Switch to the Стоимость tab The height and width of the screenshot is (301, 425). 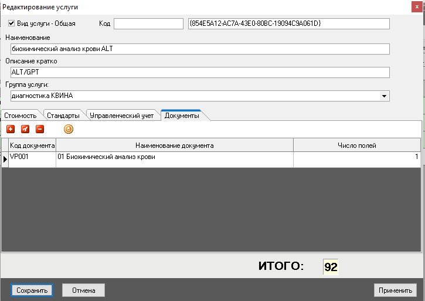21,116
